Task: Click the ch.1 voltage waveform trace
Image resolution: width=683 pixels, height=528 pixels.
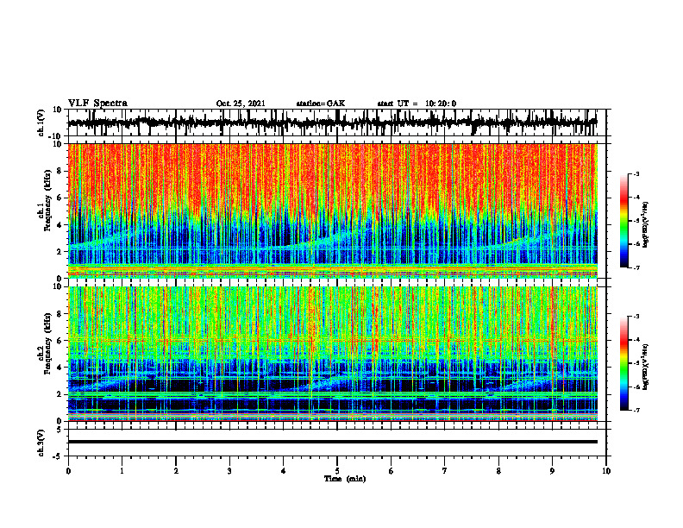Action: (x=332, y=123)
